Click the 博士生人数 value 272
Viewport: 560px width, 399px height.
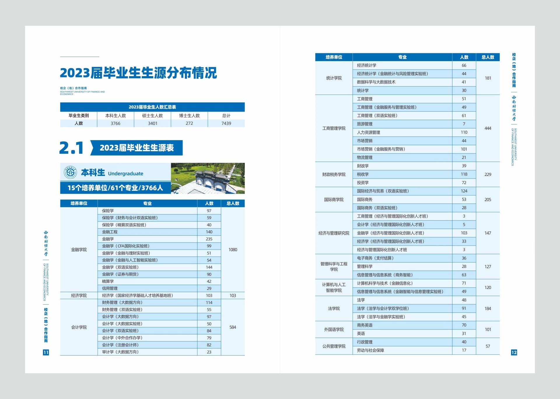pos(189,123)
